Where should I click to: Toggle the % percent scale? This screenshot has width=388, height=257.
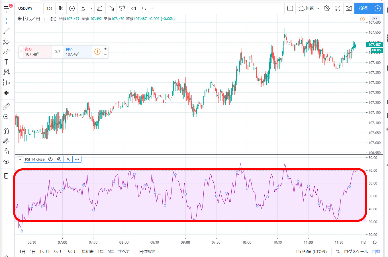[x=338, y=252]
